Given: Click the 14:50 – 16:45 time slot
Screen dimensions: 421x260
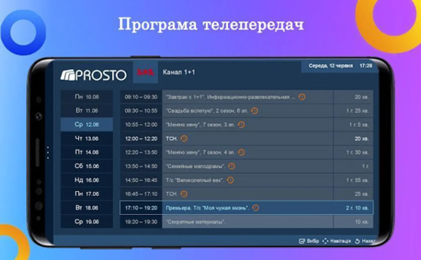Looking at the screenshot, I should [141, 180].
